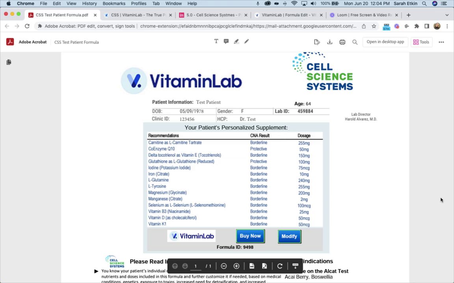Click the Modify button
Viewport: 454px width, 283px height.
[x=289, y=236]
